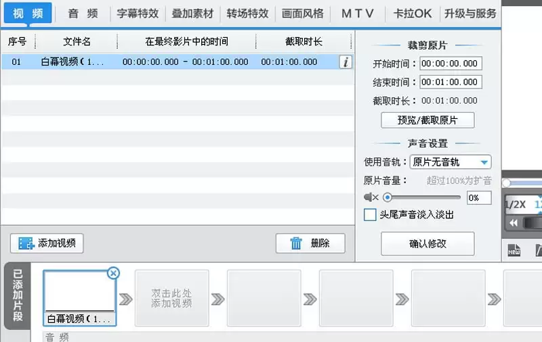542x342 pixels.
Task: Open the 使用音轨 dropdown
Action: coord(451,162)
